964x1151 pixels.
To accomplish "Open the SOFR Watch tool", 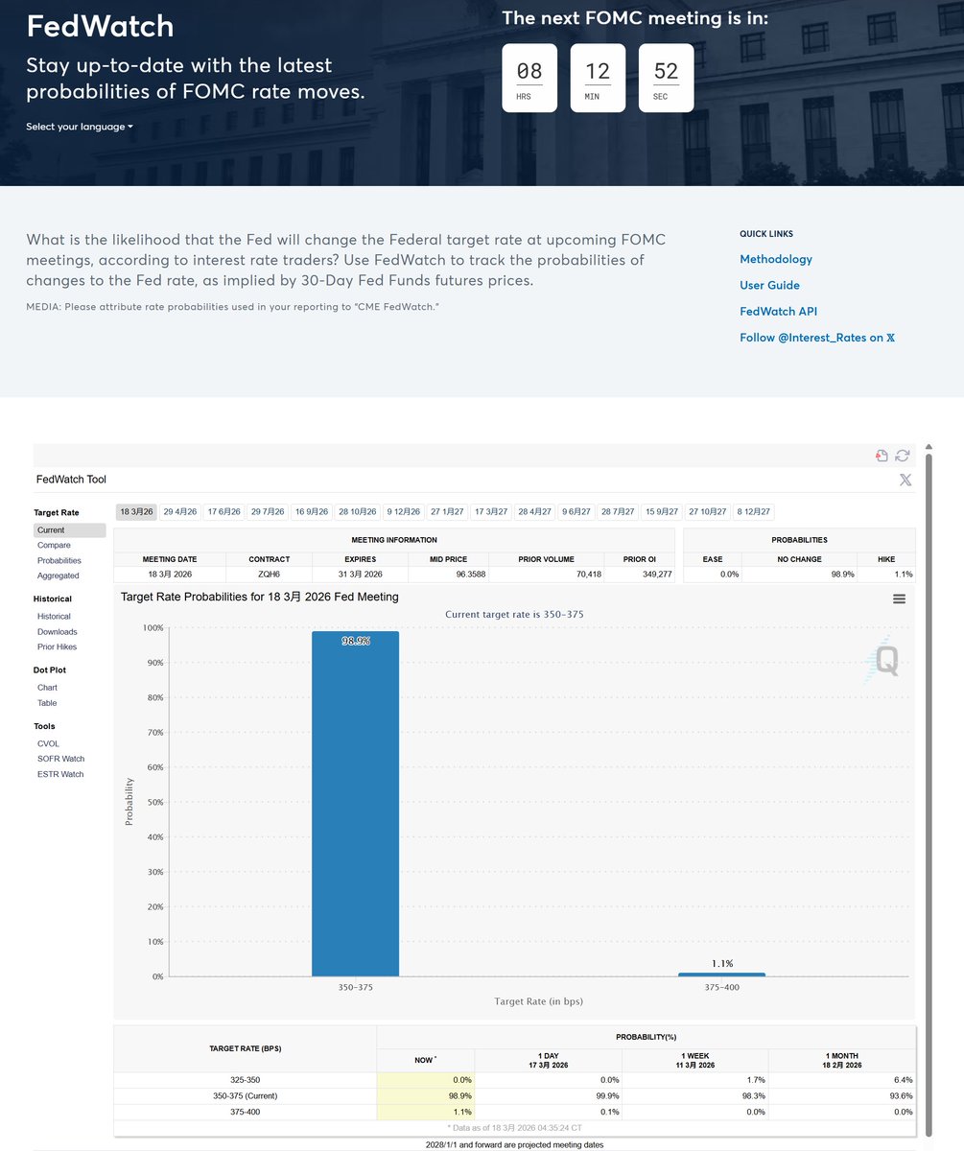I will coord(60,759).
